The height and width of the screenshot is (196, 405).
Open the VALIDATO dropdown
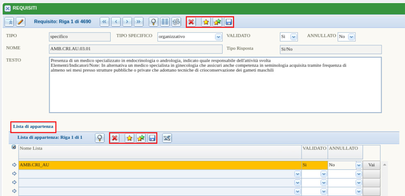(293, 37)
